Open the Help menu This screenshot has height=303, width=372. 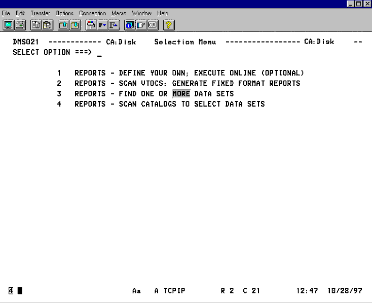[163, 13]
